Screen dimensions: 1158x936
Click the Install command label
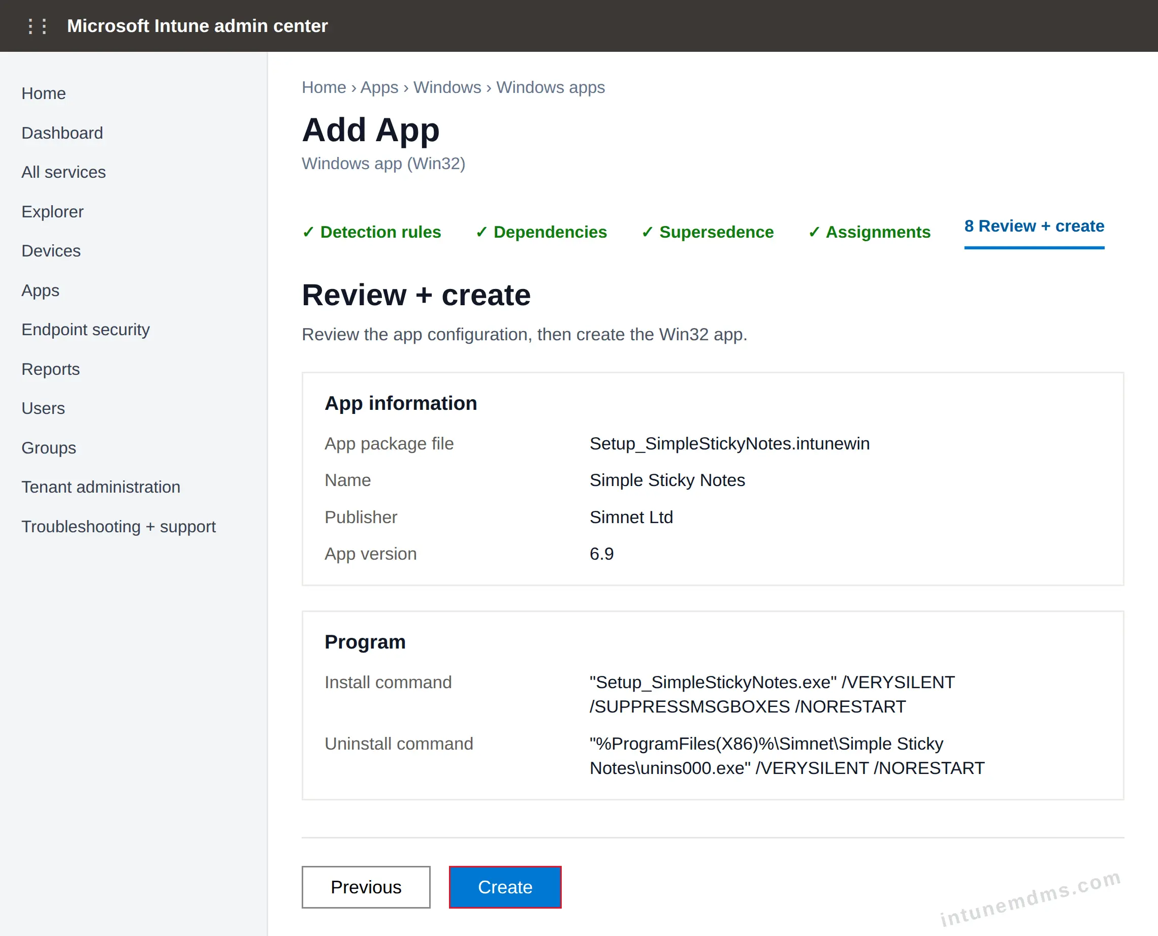point(388,683)
